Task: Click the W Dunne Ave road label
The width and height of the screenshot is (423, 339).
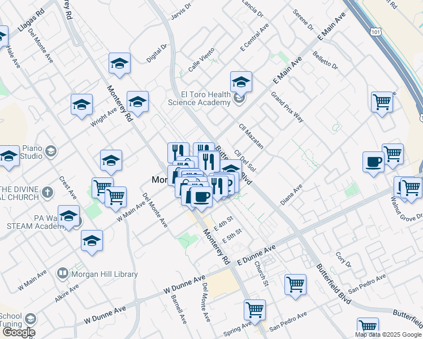Action: [x=184, y=285]
